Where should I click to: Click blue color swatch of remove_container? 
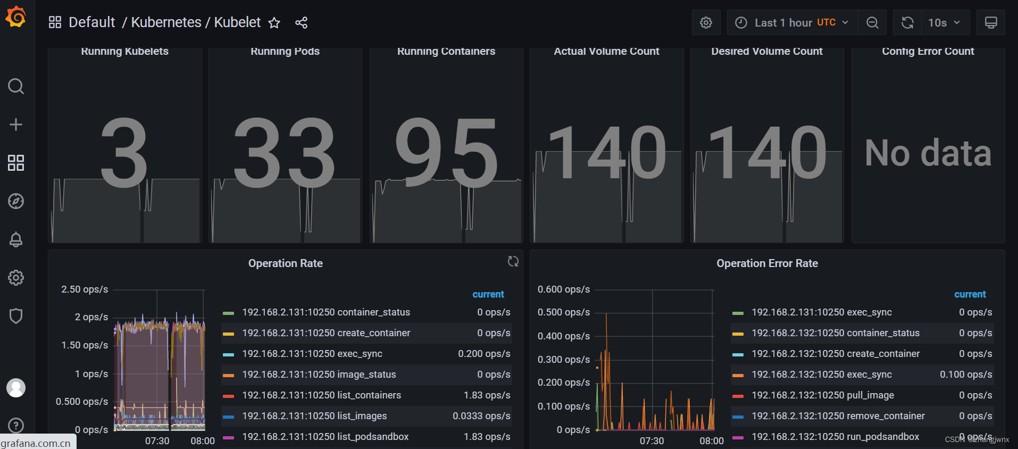[738, 417]
